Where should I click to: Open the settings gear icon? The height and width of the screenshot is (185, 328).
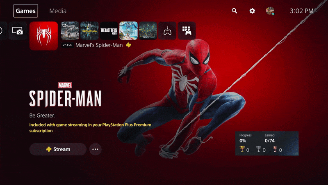coord(252,11)
